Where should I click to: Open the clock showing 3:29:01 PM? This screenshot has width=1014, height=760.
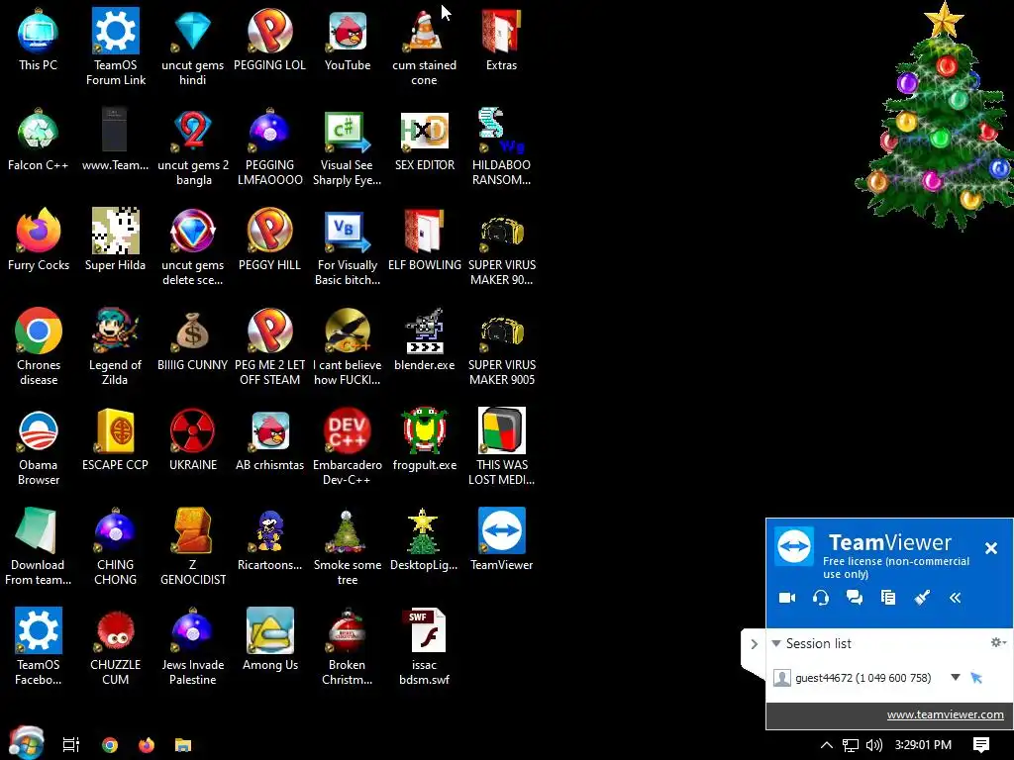tap(923, 745)
